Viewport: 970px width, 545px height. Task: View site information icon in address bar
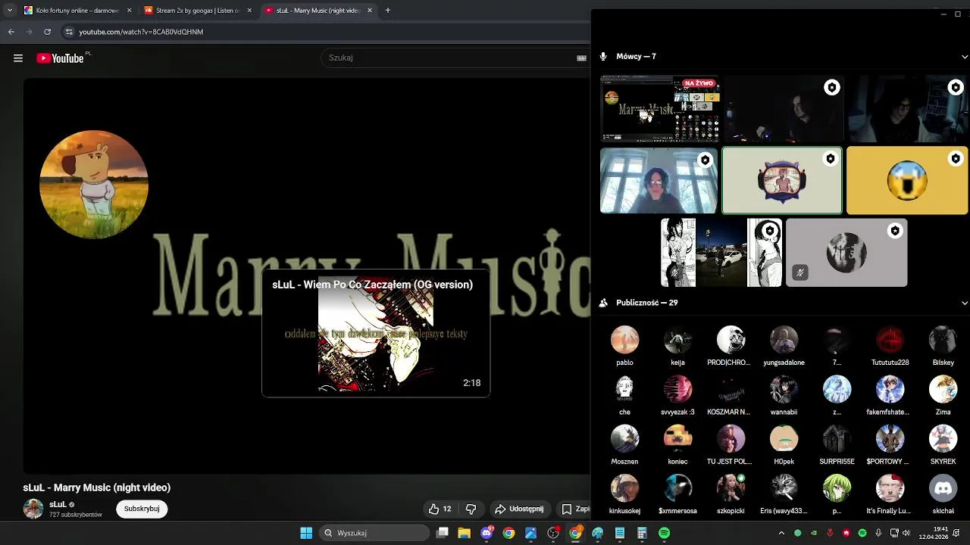(x=69, y=32)
